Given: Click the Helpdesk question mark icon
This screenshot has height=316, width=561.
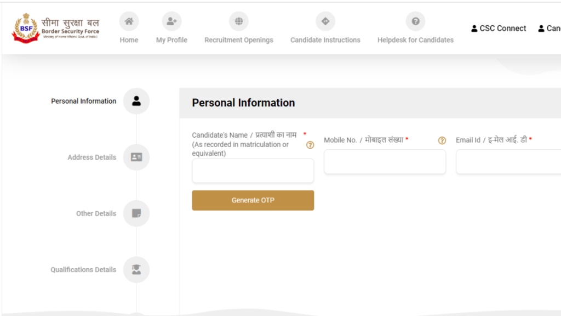Looking at the screenshot, I should coord(415,21).
